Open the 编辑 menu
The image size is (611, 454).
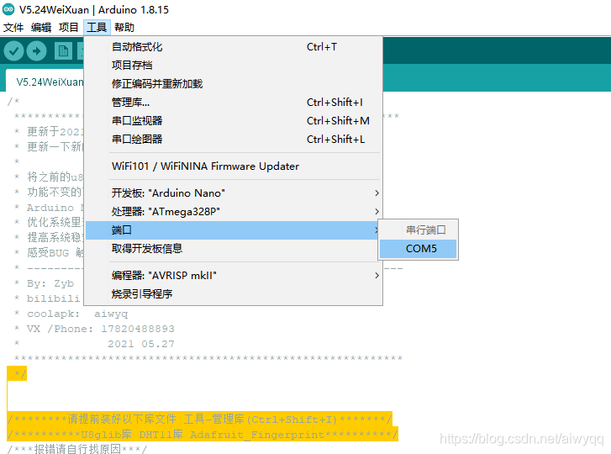point(41,27)
